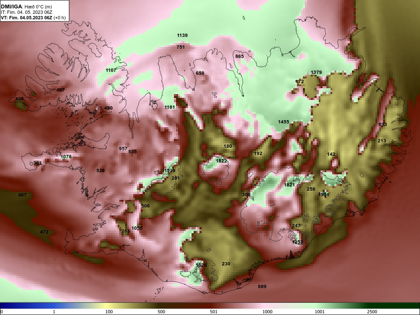Image resolution: width=420 pixels, height=315 pixels.
Task: Click the color scale tick label 1001
Action: pos(320,312)
